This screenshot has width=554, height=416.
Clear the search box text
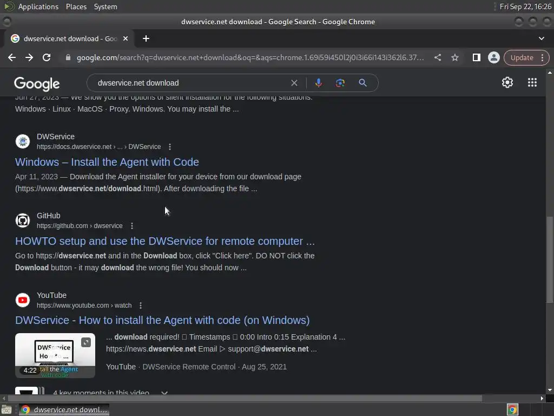tap(294, 83)
